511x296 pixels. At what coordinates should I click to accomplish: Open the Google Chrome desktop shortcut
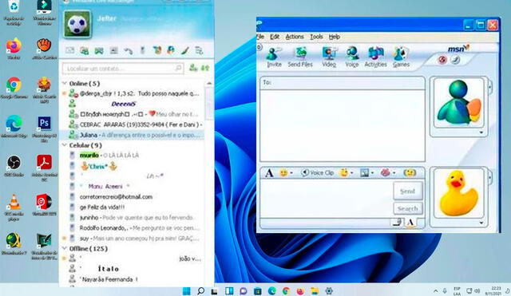(14, 88)
